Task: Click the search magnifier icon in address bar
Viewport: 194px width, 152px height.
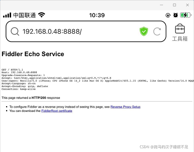Action: [x=15, y=31]
